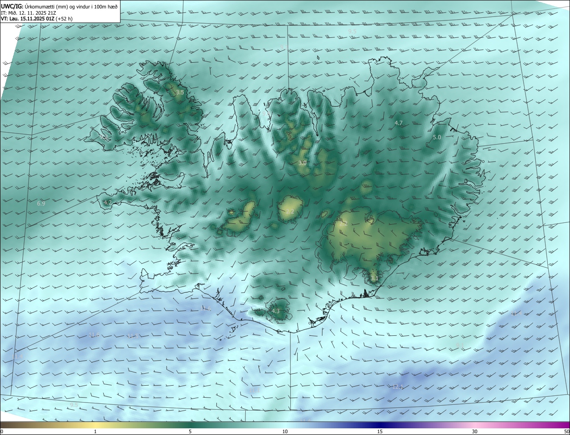
Task: Click the 4.3 value label on the south coast glacier
Action: [x=276, y=311]
